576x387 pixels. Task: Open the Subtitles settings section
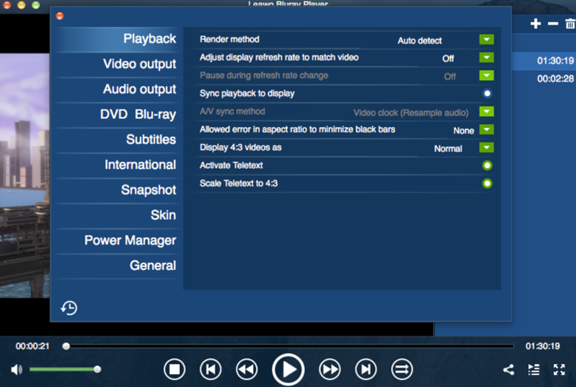151,140
